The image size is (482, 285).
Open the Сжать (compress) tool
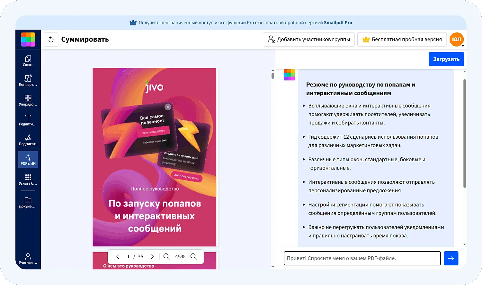pyautogui.click(x=28, y=61)
